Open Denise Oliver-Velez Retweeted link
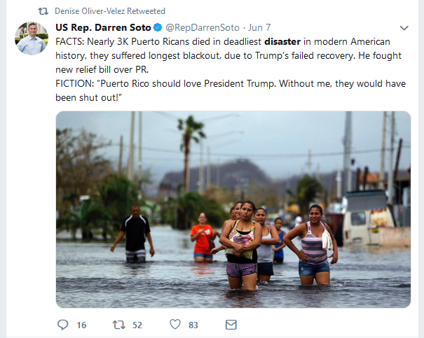The height and width of the screenshot is (338, 424). (x=110, y=11)
